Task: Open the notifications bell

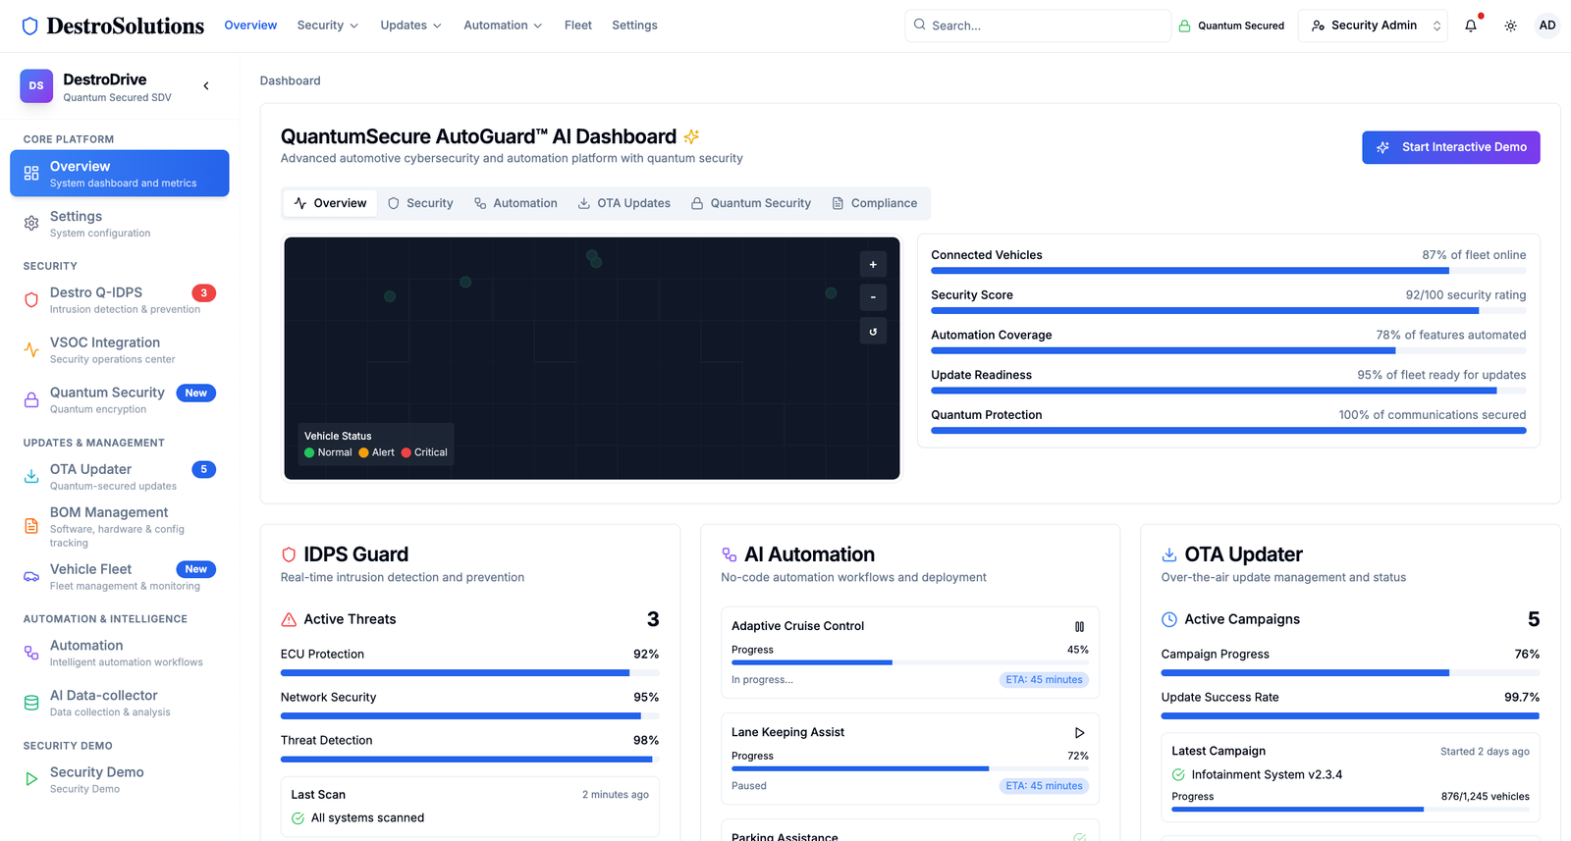Action: pos(1471,26)
